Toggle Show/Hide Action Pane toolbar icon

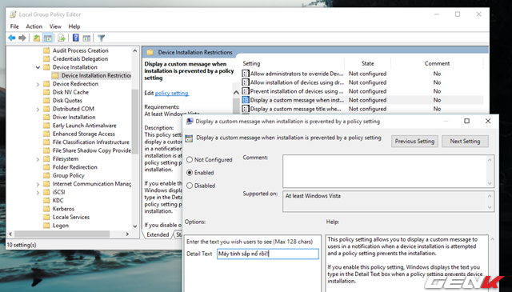click(x=86, y=38)
